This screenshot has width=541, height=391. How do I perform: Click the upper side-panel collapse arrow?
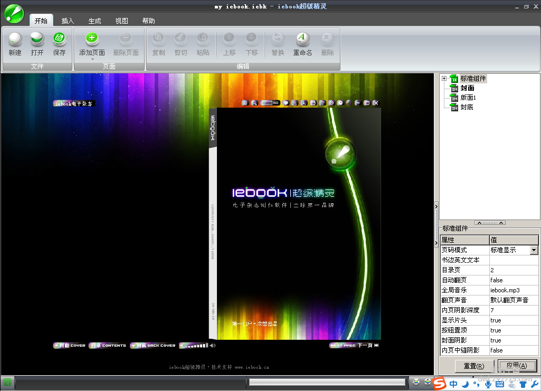[x=436, y=206]
